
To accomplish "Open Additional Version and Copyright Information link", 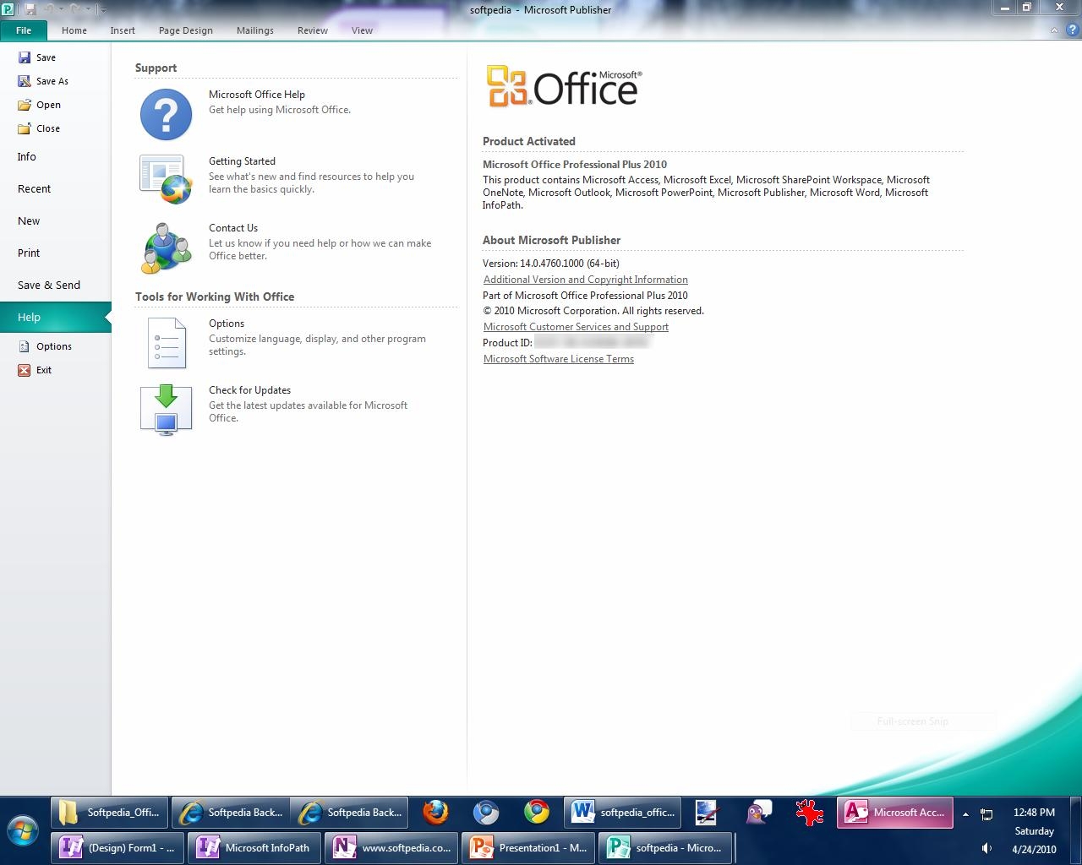I will point(585,280).
